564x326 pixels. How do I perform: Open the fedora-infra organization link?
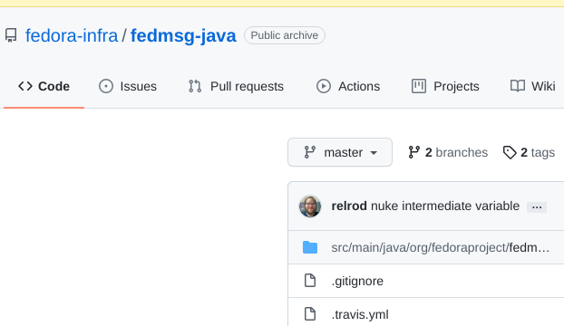pos(72,35)
